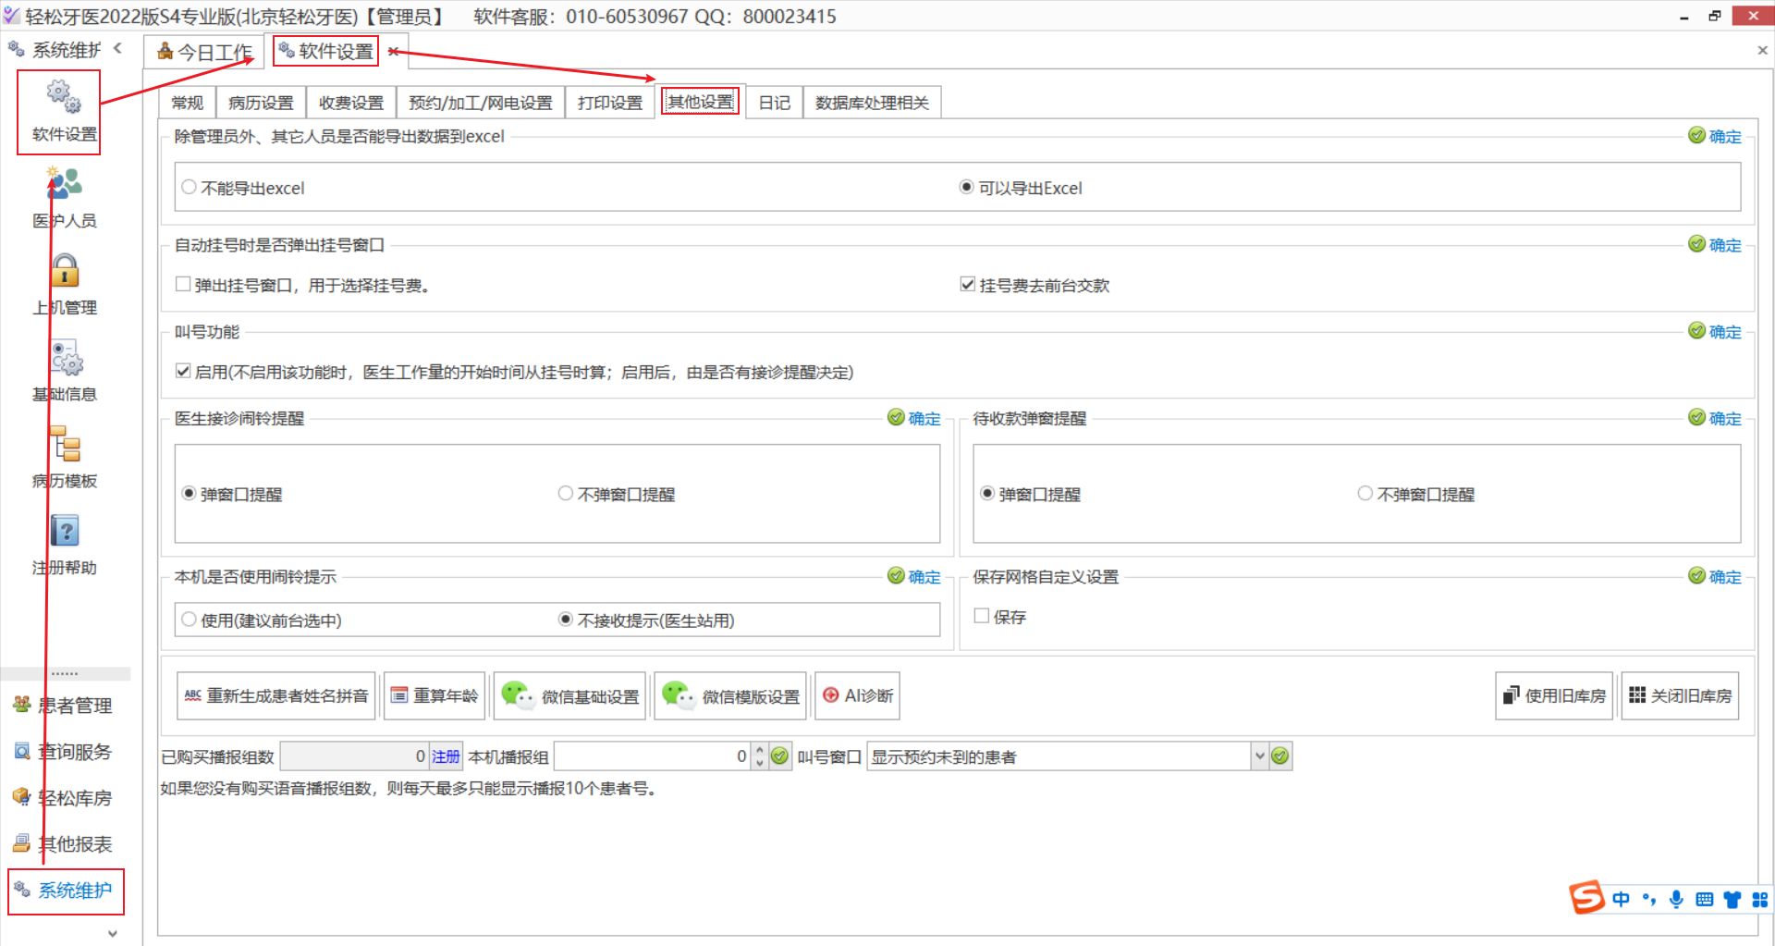The height and width of the screenshot is (946, 1775).
Task: Open 病历模板 tree icon
Action: tap(65, 444)
